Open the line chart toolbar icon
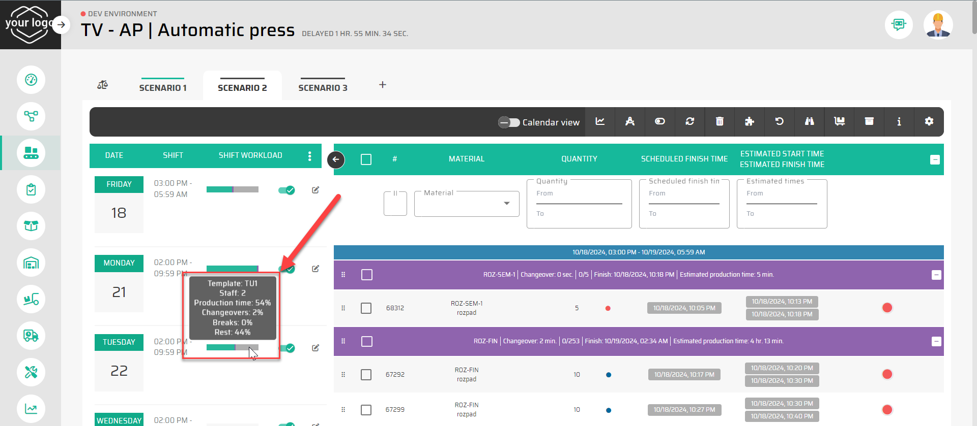Viewport: 977px width, 426px height. pos(600,121)
